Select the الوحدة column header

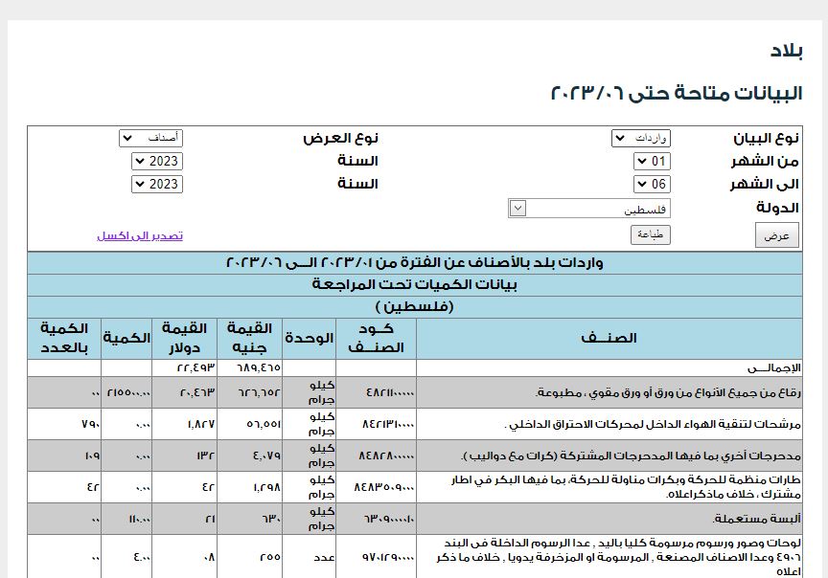click(309, 339)
